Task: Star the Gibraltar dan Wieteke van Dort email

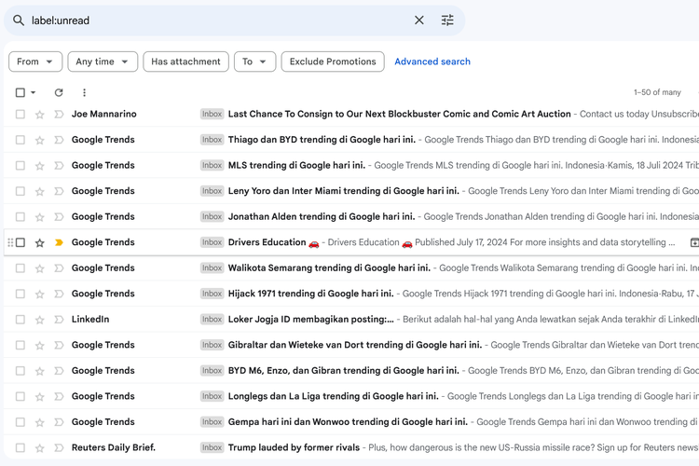Action: [40, 346]
